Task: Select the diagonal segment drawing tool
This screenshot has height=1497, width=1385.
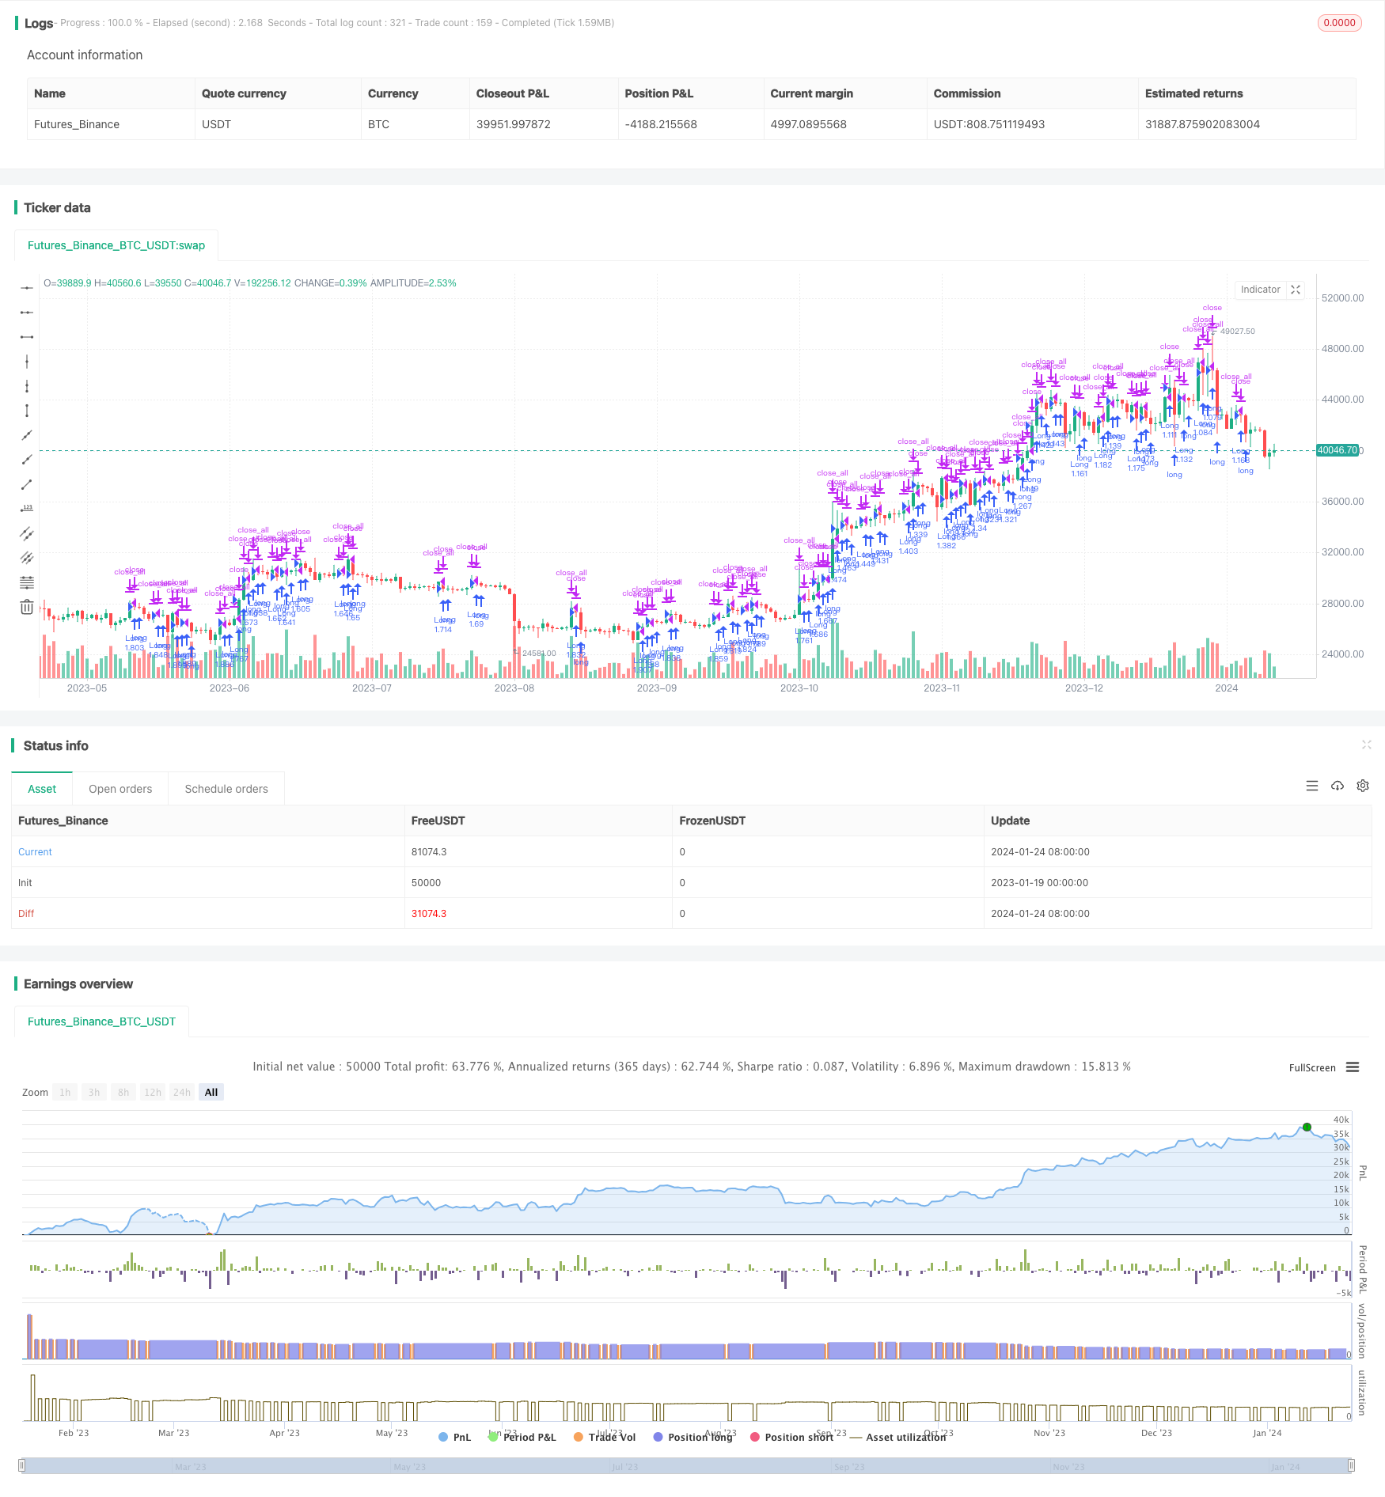Action: coord(27,484)
